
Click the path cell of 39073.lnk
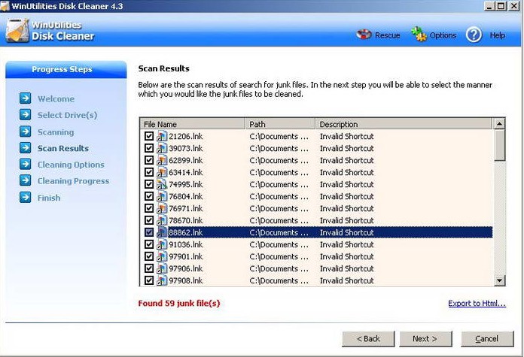tap(279, 148)
